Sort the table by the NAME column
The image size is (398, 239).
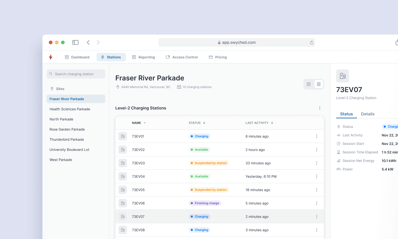pyautogui.click(x=139, y=123)
